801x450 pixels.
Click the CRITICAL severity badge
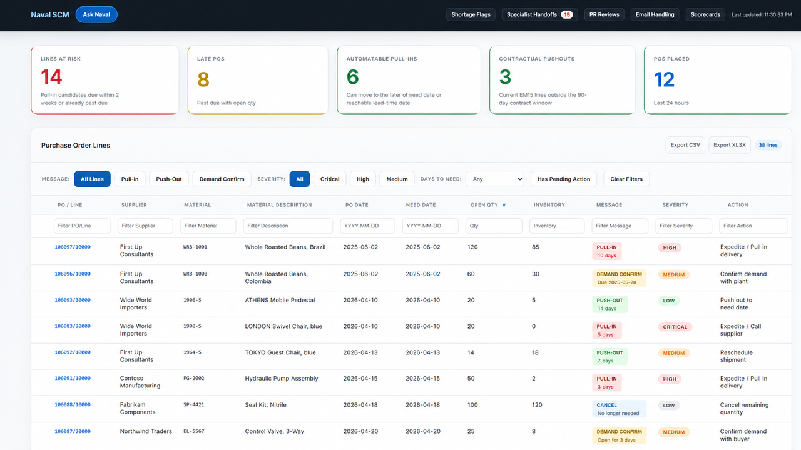(675, 327)
